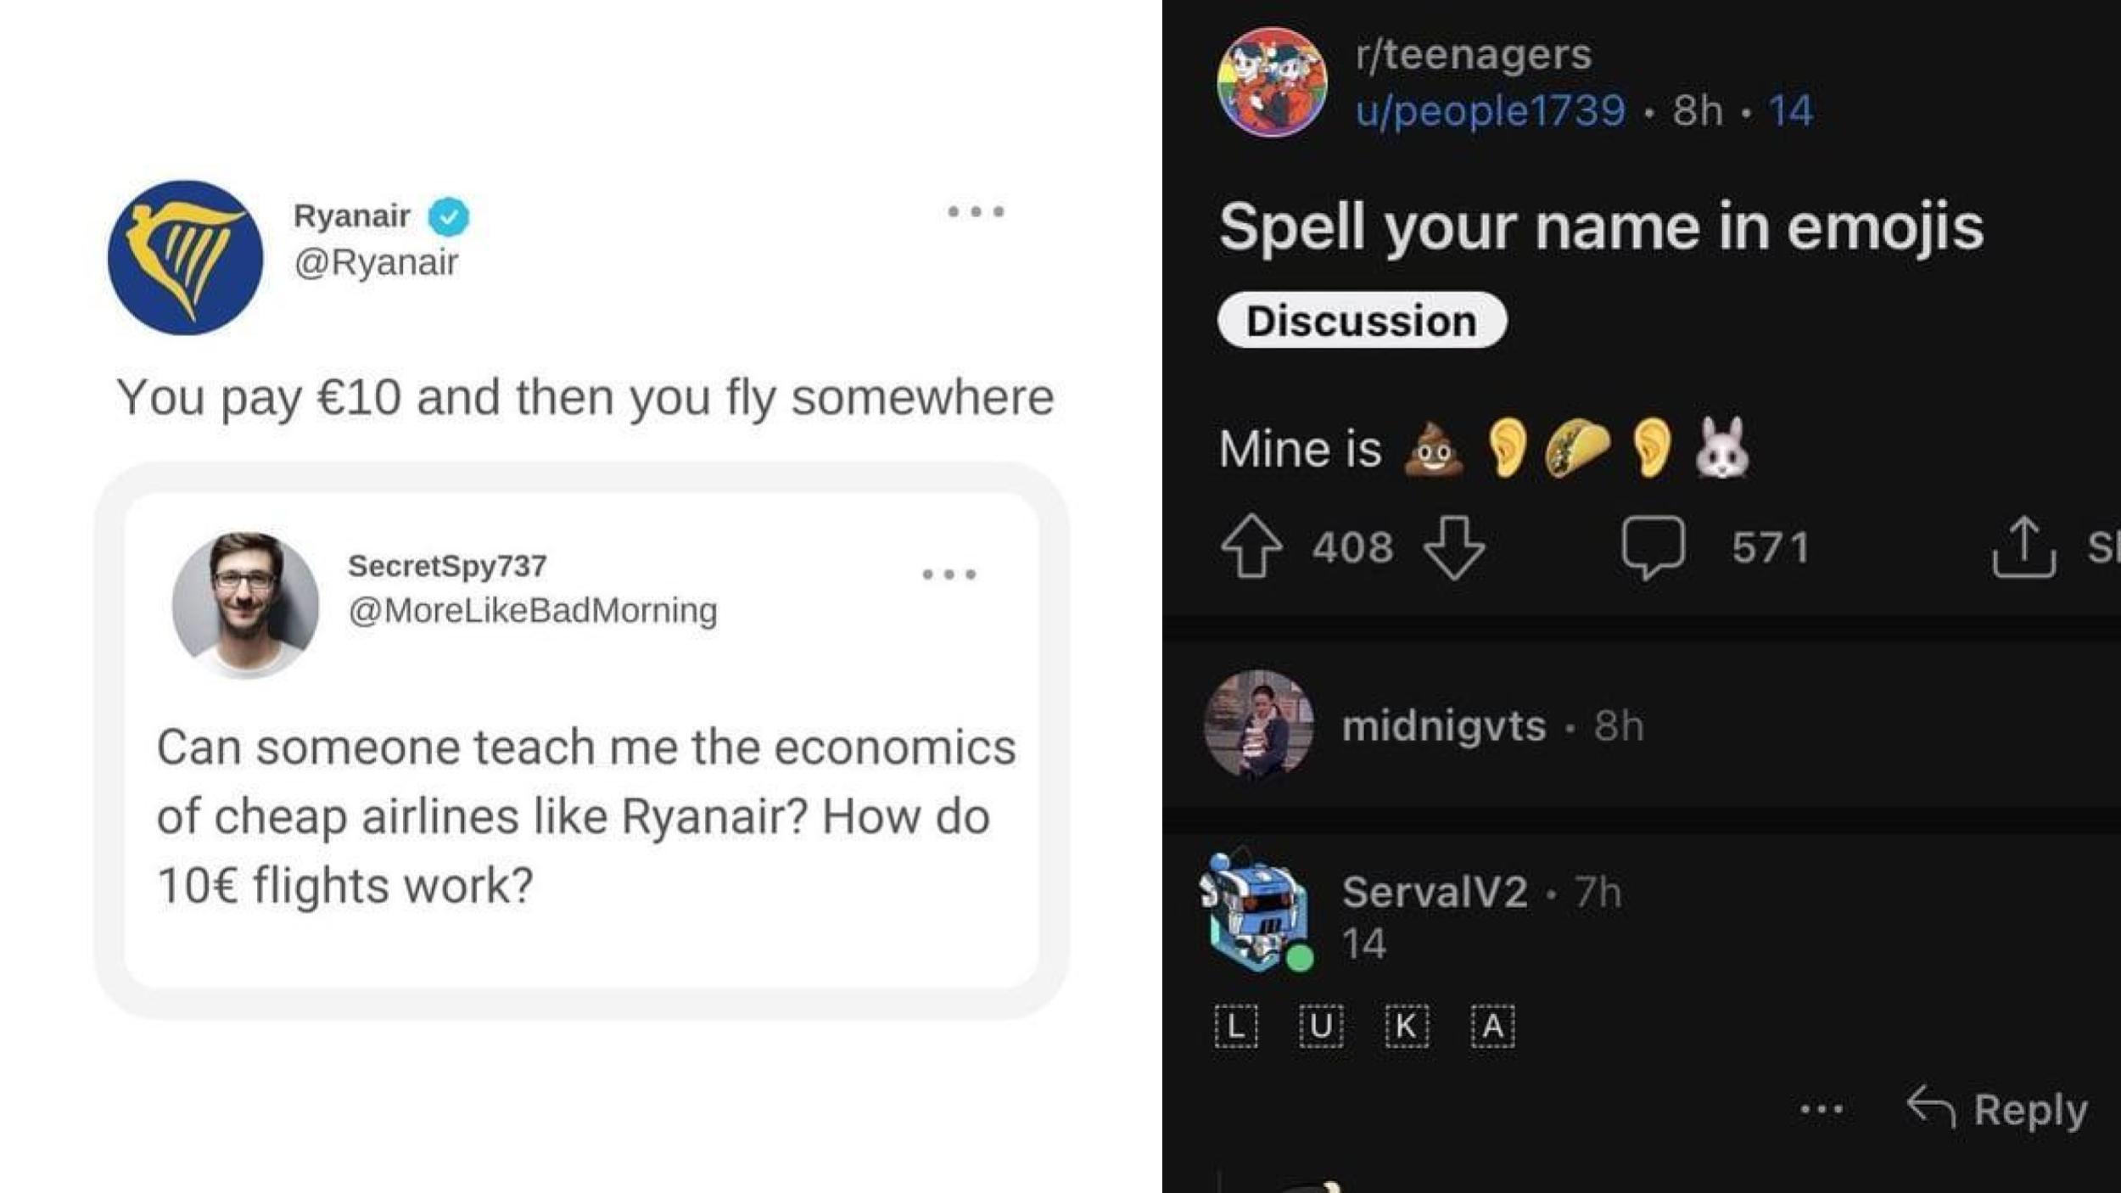
Task: Open the three-dot menu on the Ryanair tweet
Action: click(978, 213)
